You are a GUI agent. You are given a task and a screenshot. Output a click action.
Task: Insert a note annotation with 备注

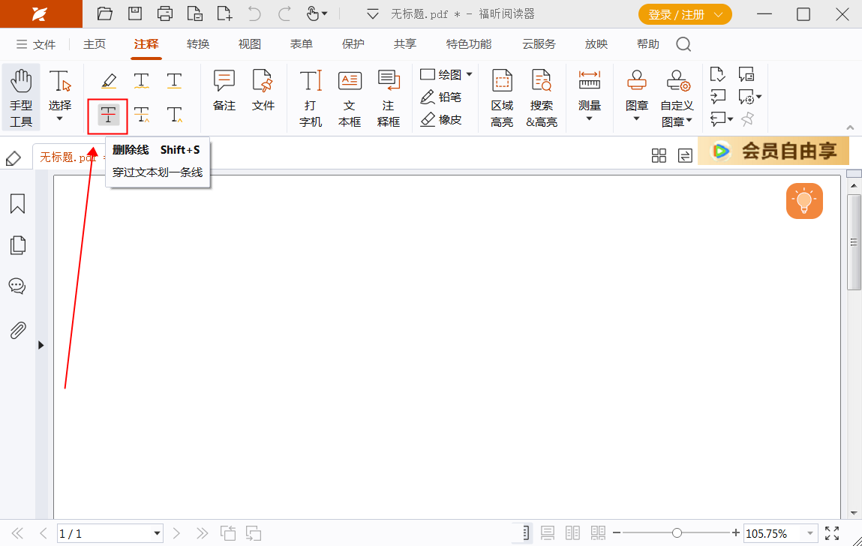point(224,90)
